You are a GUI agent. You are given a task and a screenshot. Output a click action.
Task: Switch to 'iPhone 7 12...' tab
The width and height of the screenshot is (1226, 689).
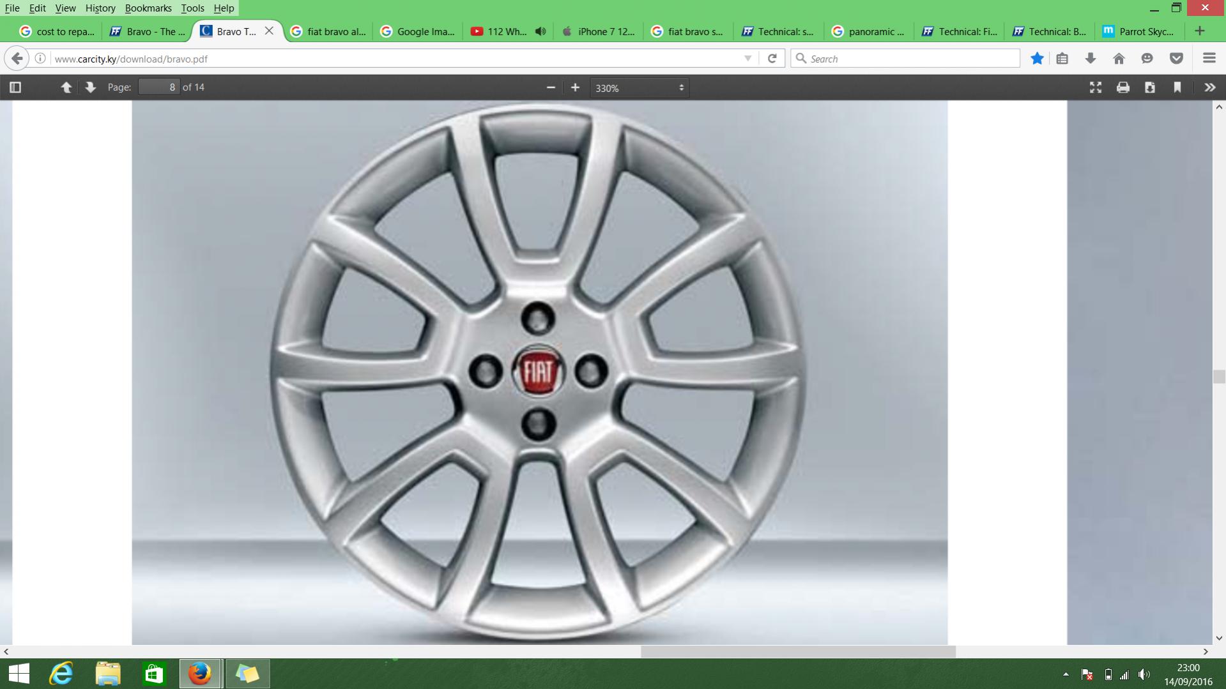pos(599,31)
